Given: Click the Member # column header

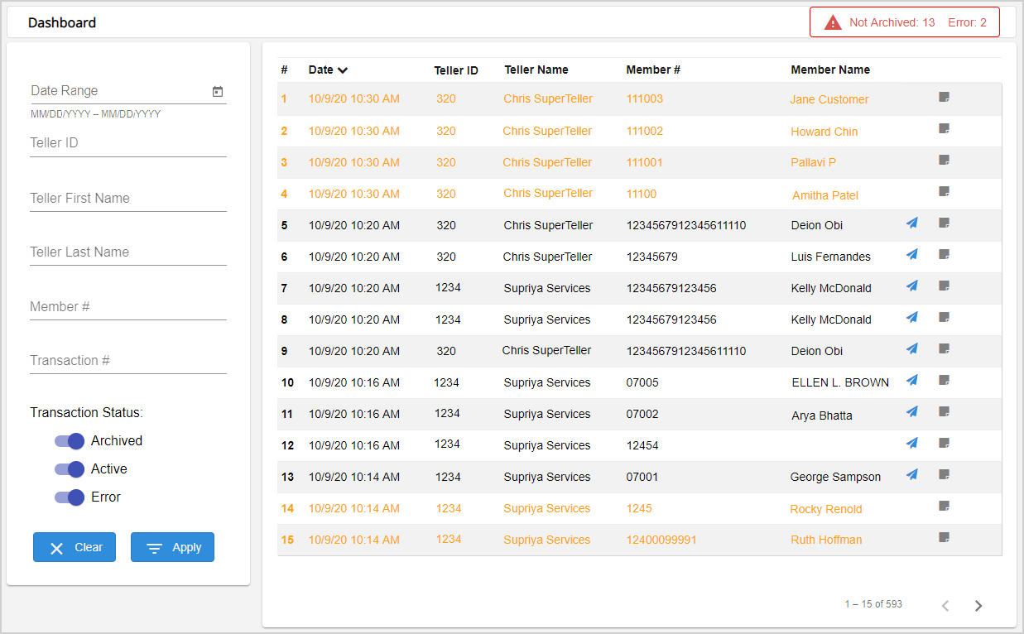Looking at the screenshot, I should click(653, 70).
